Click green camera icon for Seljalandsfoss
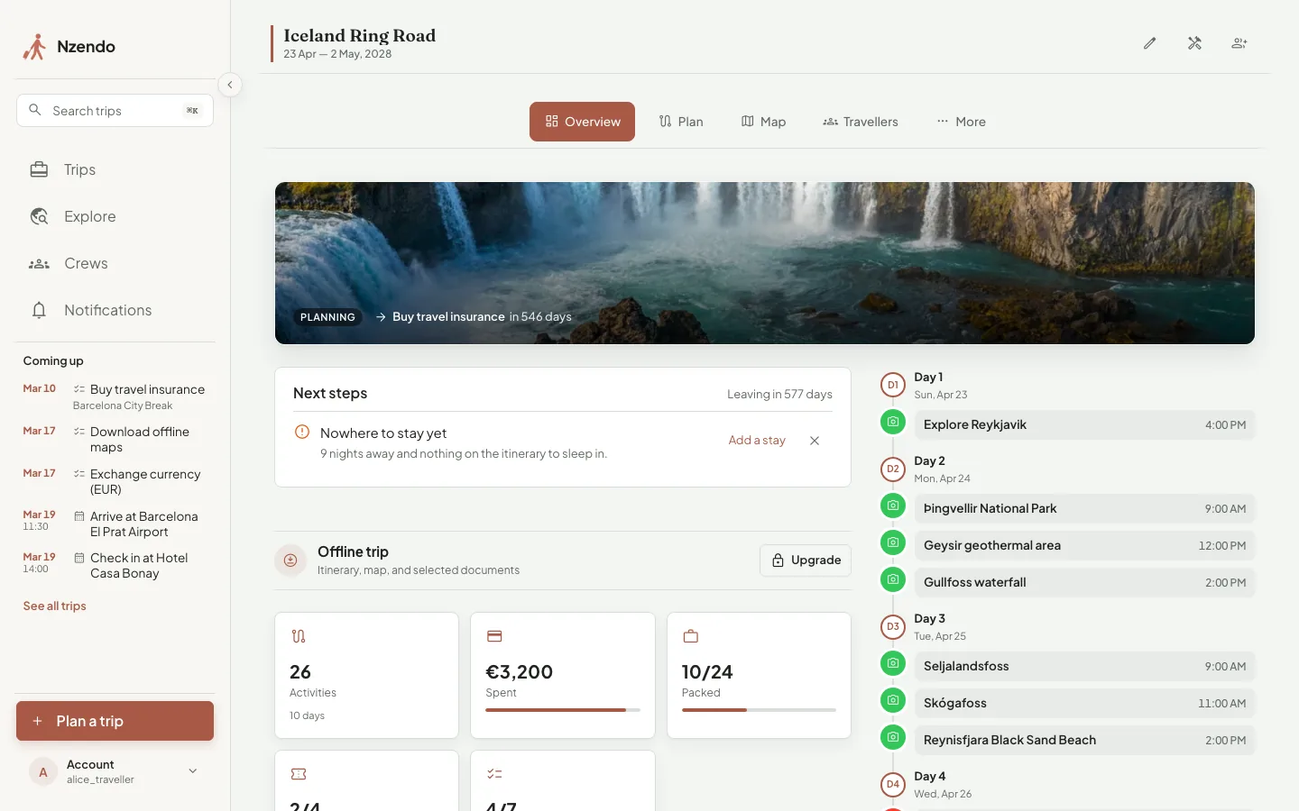The width and height of the screenshot is (1299, 811). pos(893,663)
